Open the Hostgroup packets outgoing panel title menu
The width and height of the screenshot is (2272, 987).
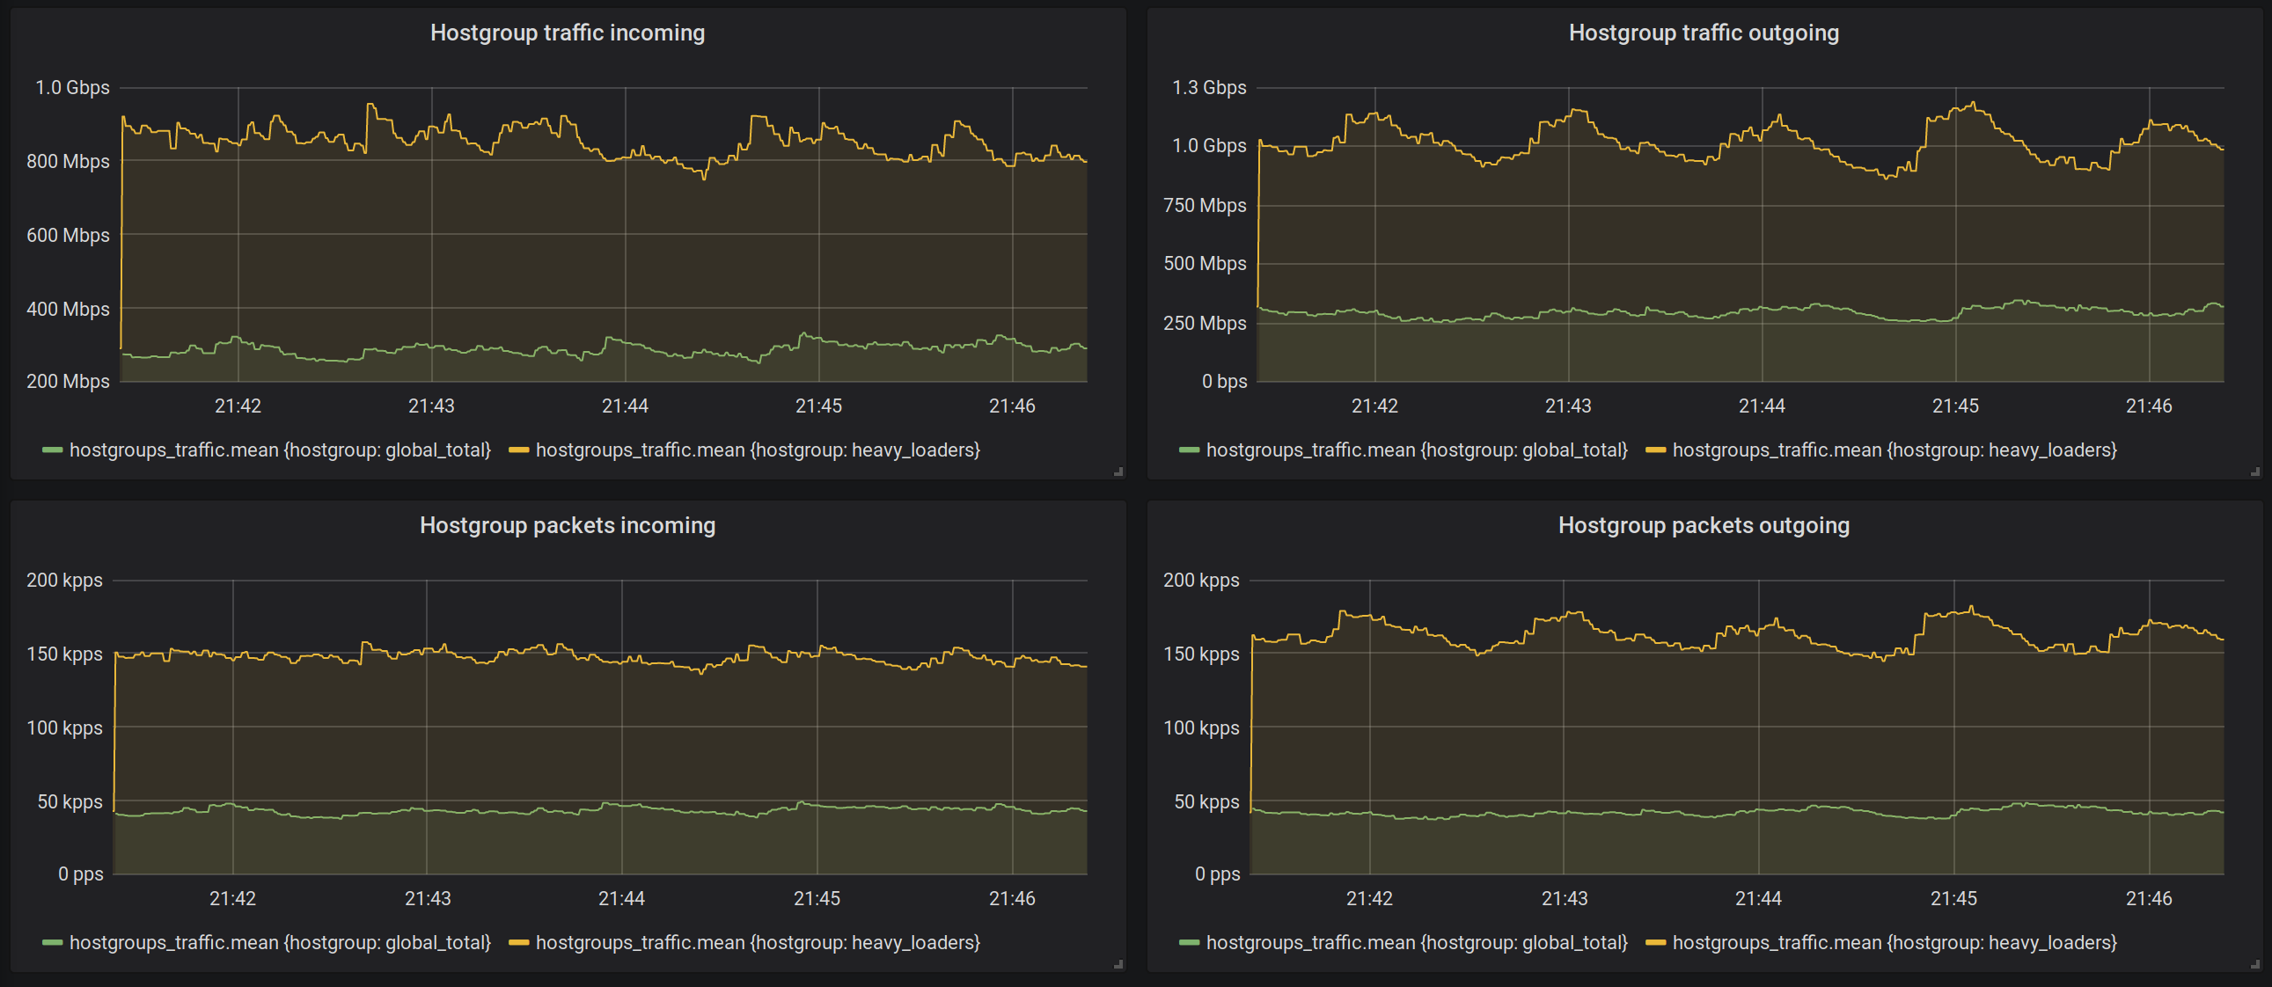coord(1703,526)
